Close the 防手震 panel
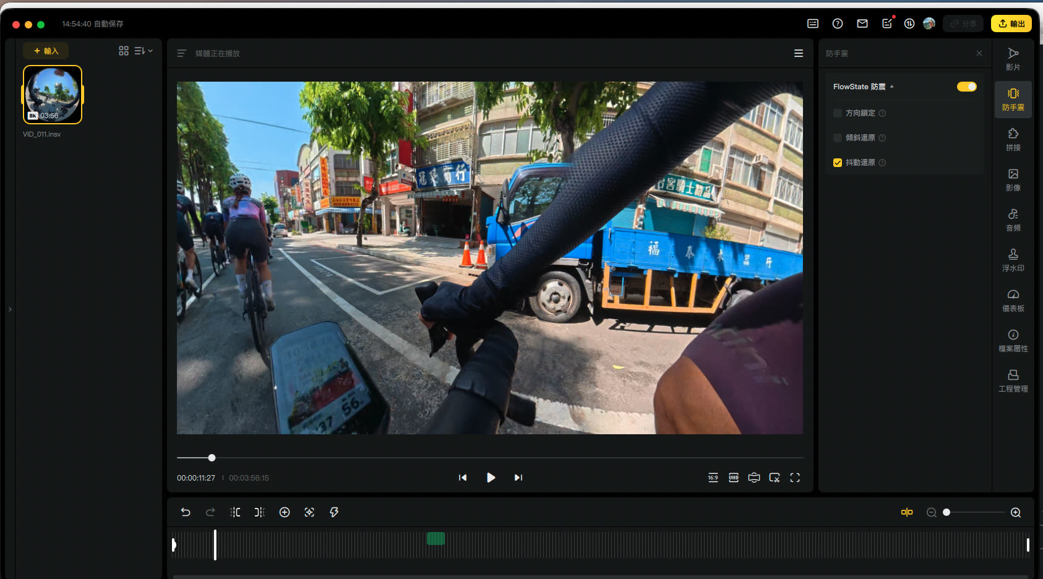The image size is (1043, 579). click(979, 53)
